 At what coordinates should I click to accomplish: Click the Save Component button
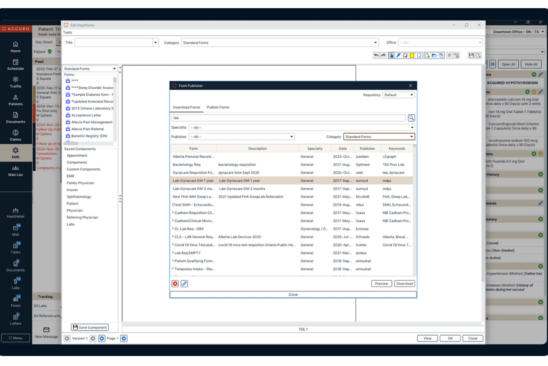90,327
